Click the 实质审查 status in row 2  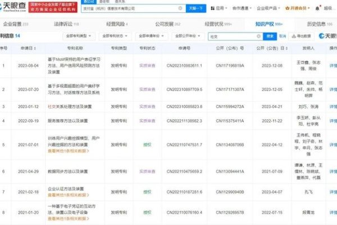pos(147,89)
